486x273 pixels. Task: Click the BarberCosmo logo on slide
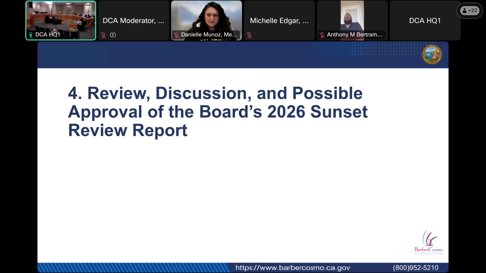(428, 242)
